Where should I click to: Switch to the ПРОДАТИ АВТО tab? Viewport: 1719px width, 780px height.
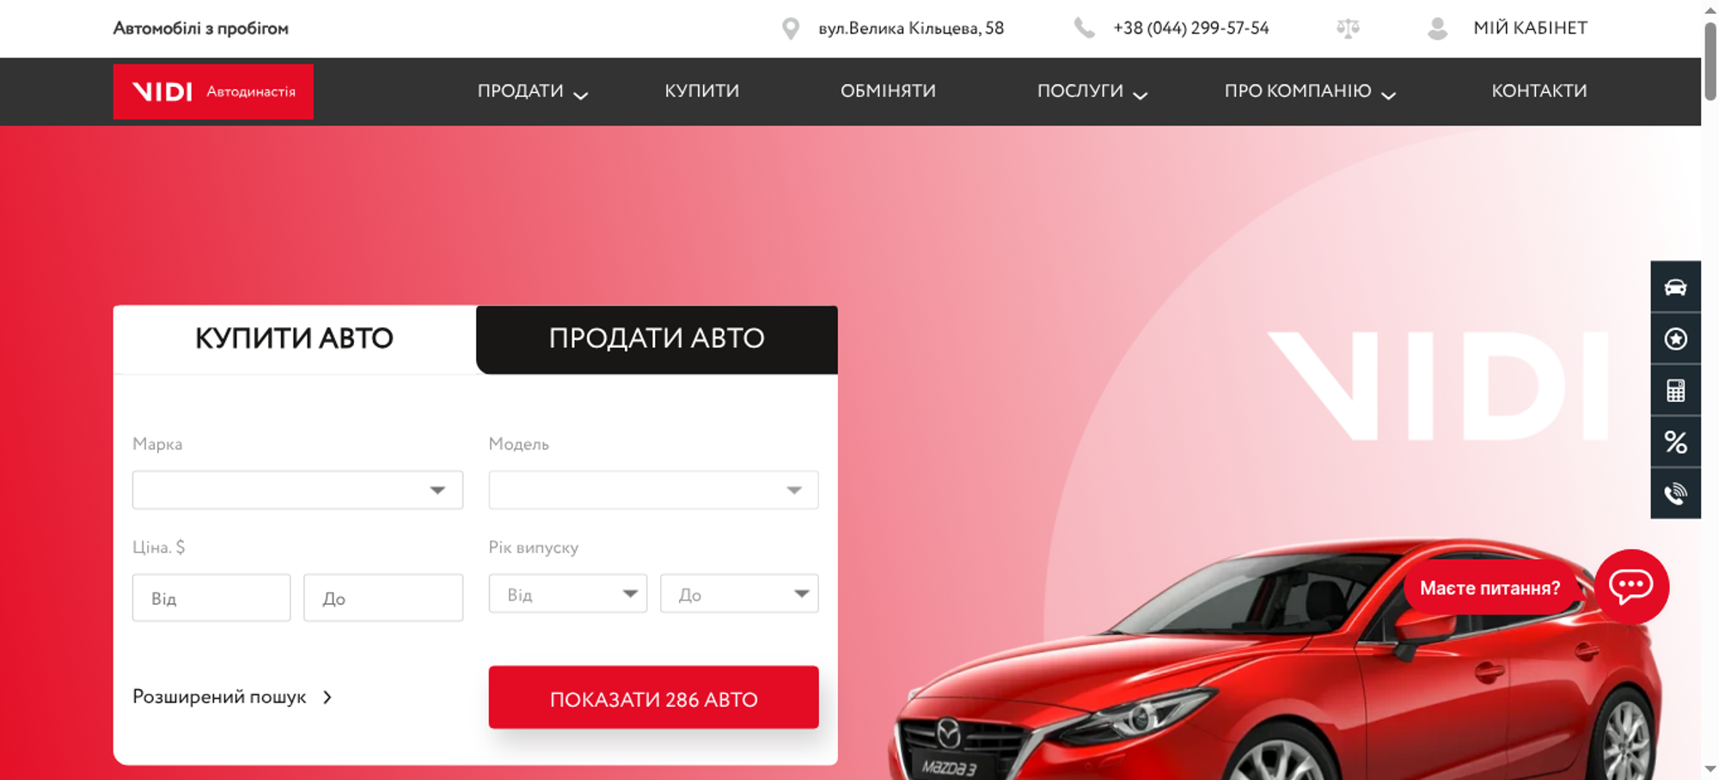[657, 338]
